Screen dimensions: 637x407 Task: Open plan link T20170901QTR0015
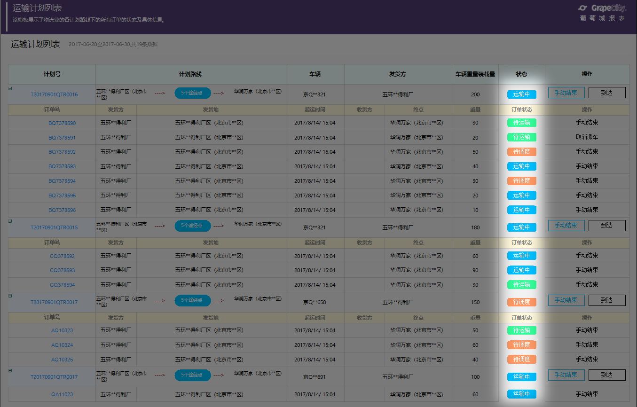coord(54,228)
